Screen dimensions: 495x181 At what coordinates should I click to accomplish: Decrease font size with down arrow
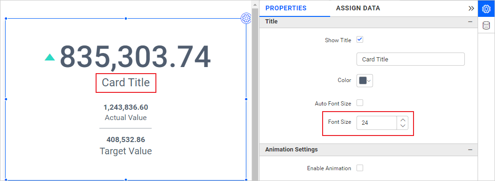403,126
